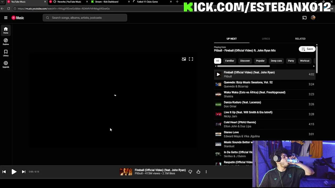Select the Party filter chip
The image size is (335, 188).
[x=291, y=61]
